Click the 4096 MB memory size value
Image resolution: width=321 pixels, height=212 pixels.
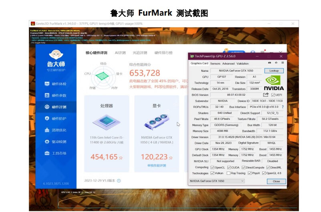click(x=223, y=131)
